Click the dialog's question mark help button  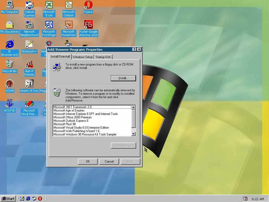(134, 49)
